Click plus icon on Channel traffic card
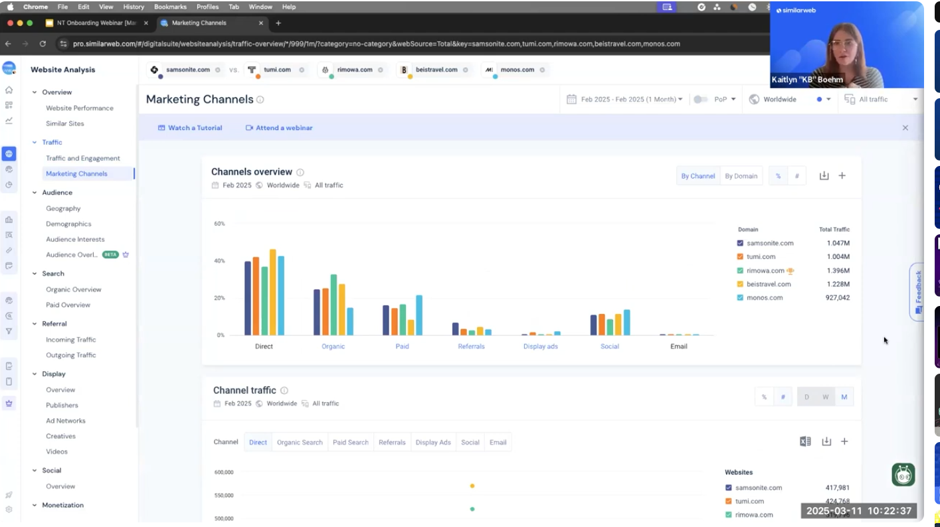 (x=844, y=441)
